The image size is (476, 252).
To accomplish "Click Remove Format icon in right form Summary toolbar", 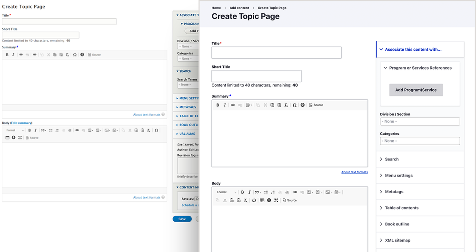I will coord(286,105).
